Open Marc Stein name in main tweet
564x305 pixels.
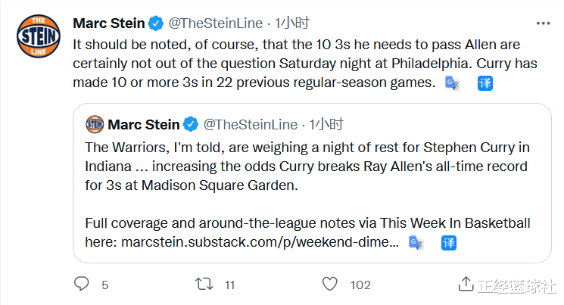pyautogui.click(x=108, y=23)
